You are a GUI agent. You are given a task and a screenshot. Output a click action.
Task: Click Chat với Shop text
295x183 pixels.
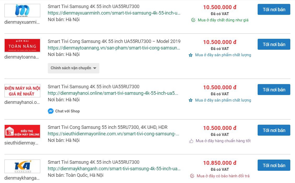[67, 111]
